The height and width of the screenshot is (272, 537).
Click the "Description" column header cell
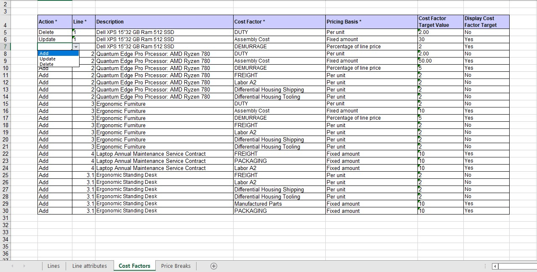coord(164,21)
